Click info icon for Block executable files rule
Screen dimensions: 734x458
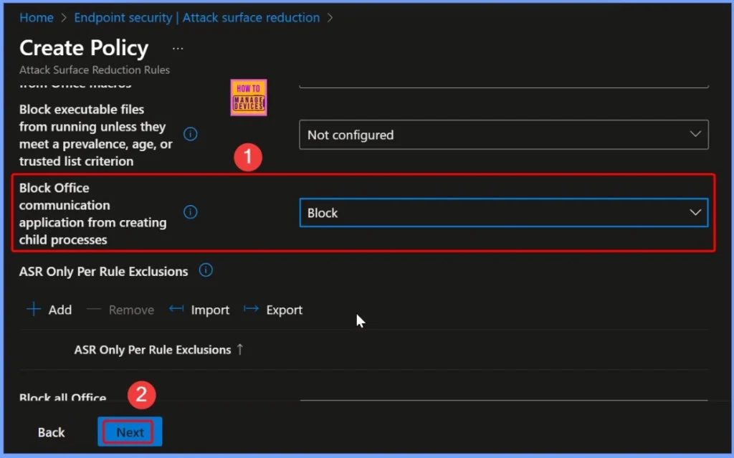click(191, 134)
